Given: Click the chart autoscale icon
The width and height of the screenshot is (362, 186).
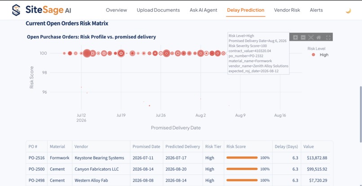Looking at the screenshot, I should [x=311, y=37].
